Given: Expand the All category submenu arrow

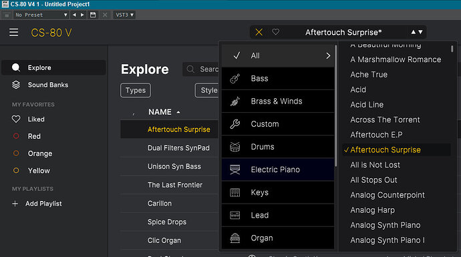Looking at the screenshot, I should pos(328,56).
